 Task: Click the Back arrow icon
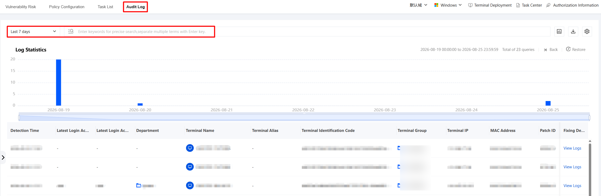point(545,50)
